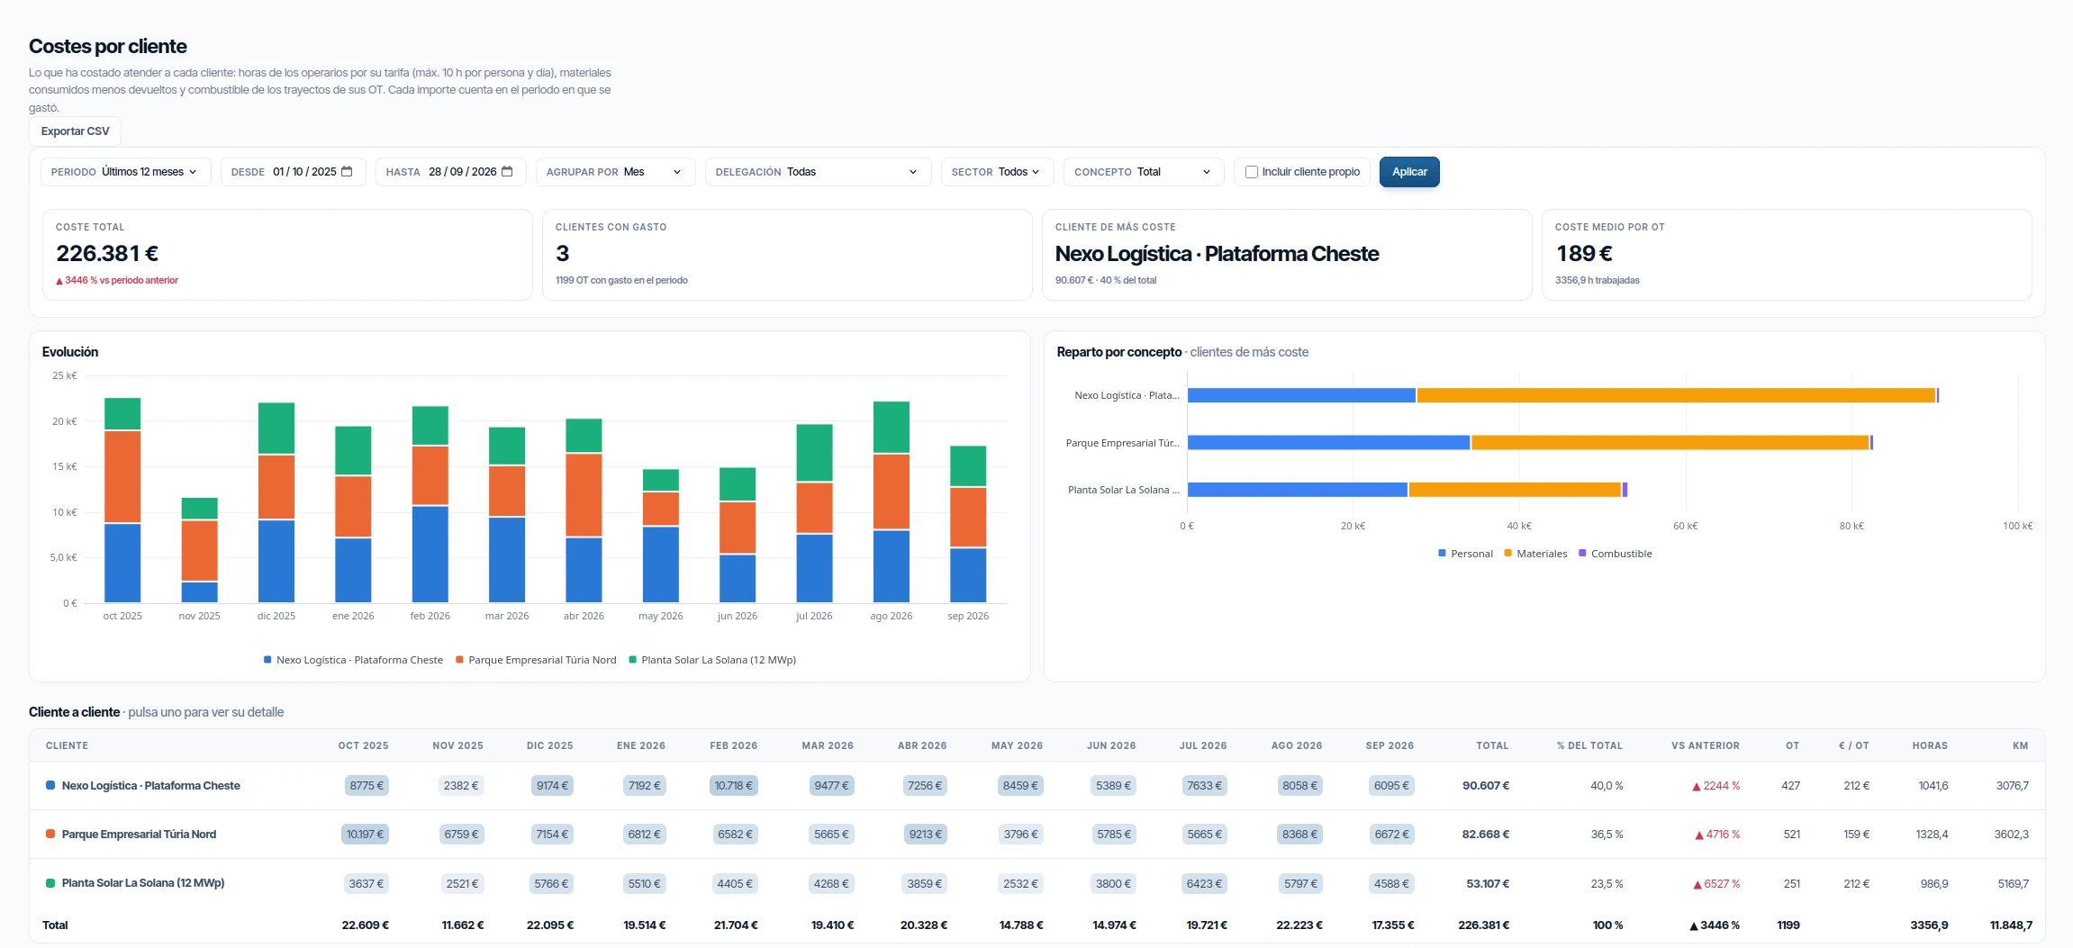Toggle Nexo Logística series in Evolución legend
The width and height of the screenshot is (2073, 948).
tap(353, 660)
